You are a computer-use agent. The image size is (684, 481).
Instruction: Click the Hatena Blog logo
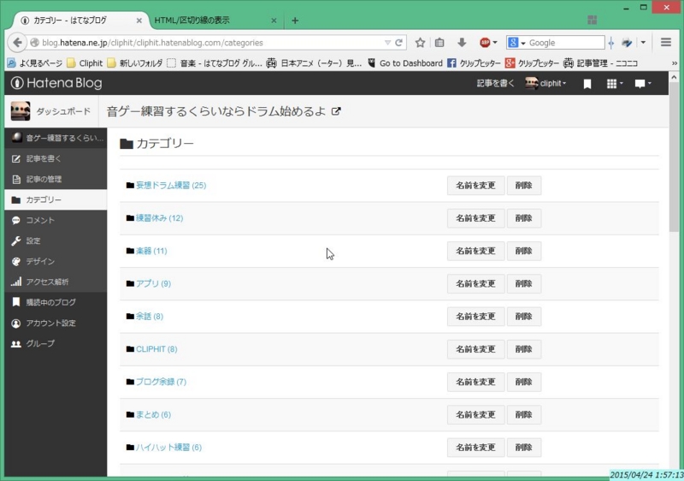tap(56, 83)
